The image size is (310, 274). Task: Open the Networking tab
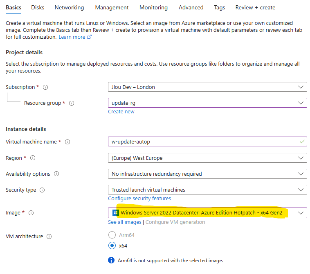[x=69, y=7]
